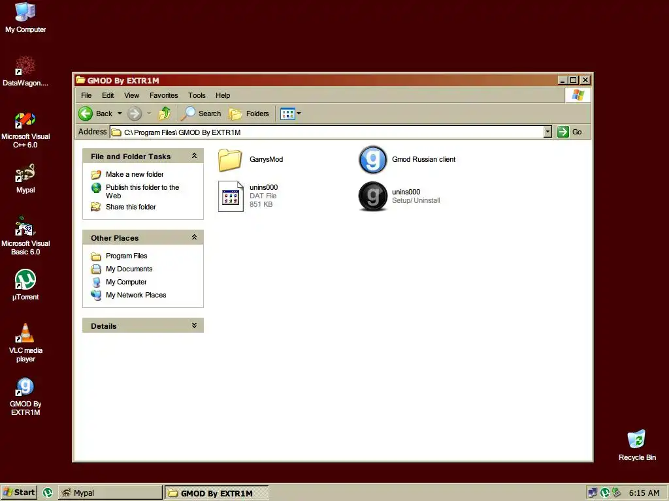Open the Back history dropdown arrow
669x501 pixels.
[x=120, y=114]
